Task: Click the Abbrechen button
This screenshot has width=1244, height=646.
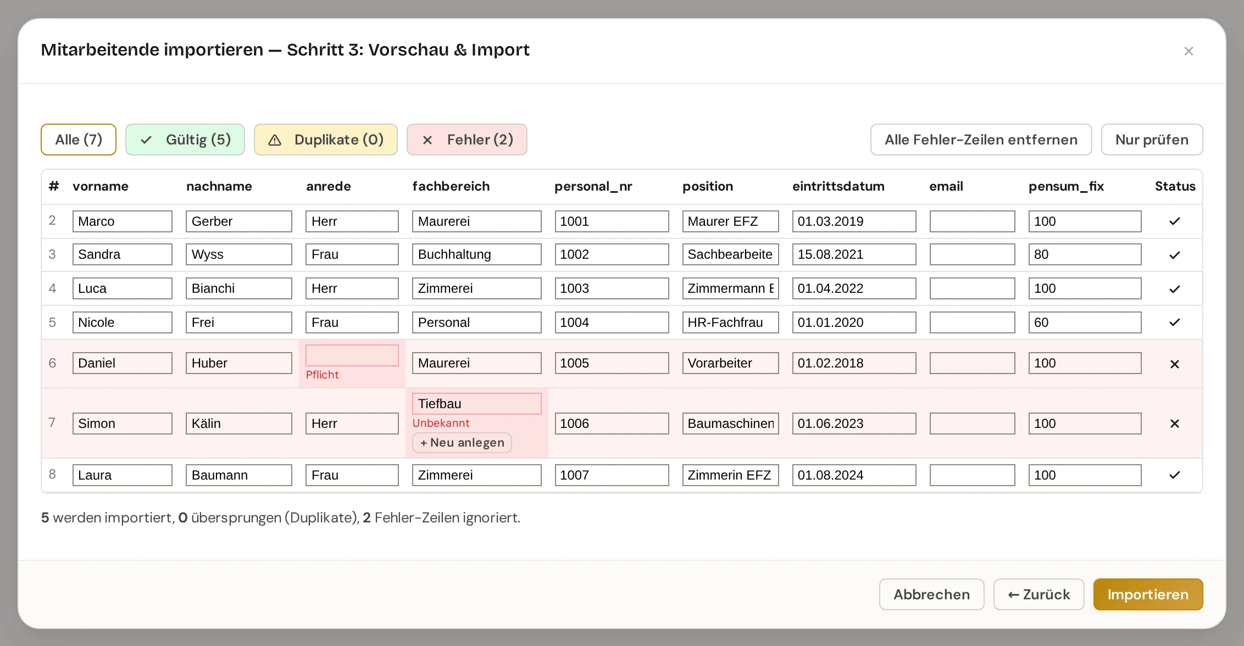Action: coord(932,594)
